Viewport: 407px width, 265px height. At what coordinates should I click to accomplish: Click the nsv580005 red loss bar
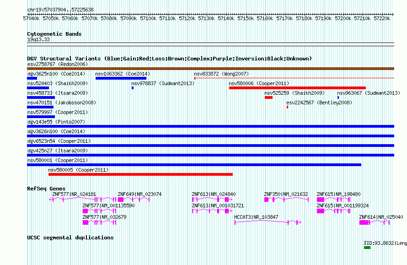(140, 174)
